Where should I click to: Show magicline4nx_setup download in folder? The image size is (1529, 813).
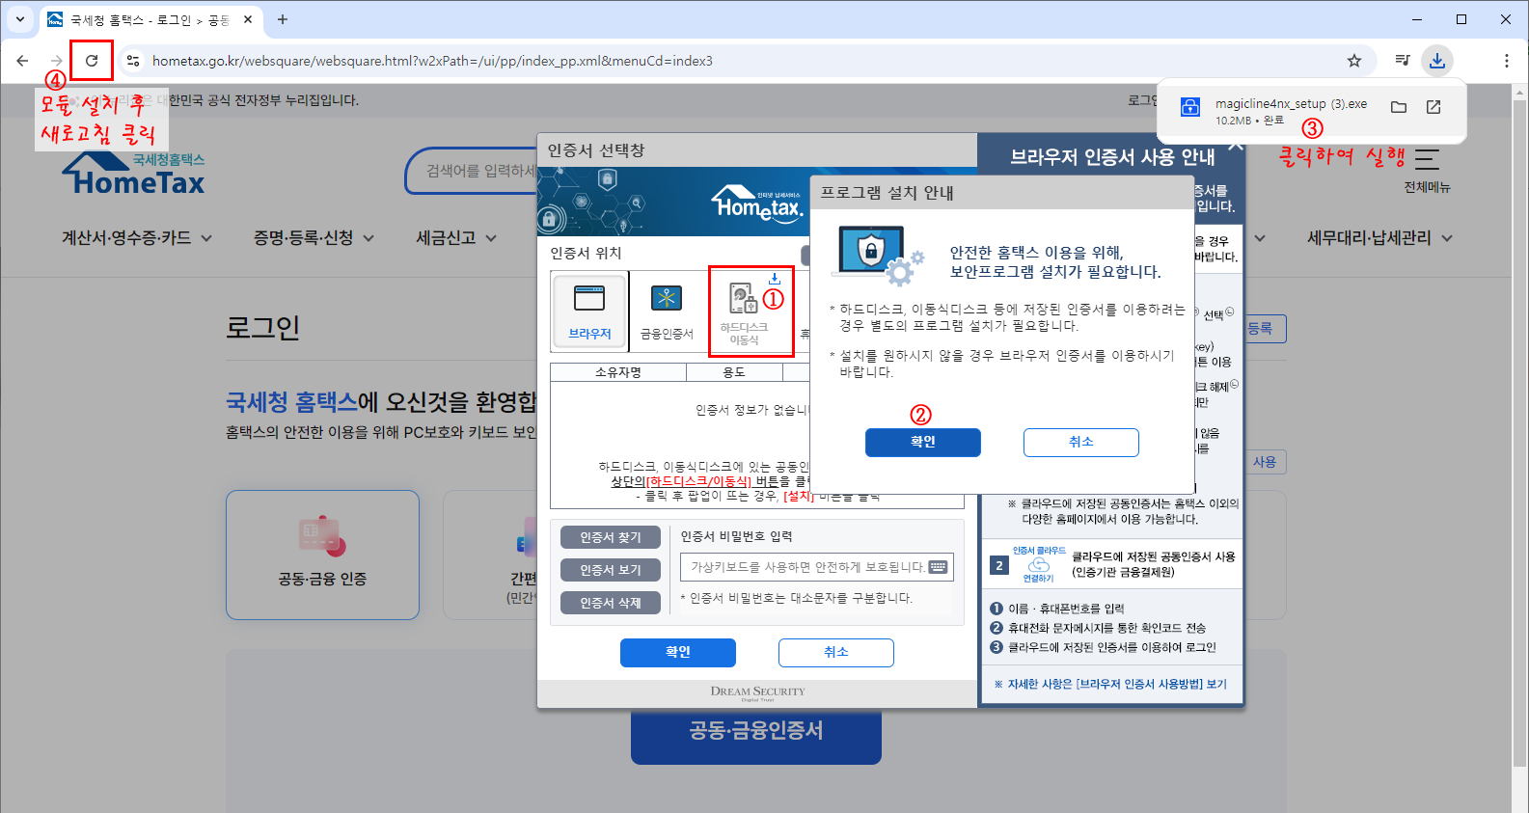[1399, 107]
